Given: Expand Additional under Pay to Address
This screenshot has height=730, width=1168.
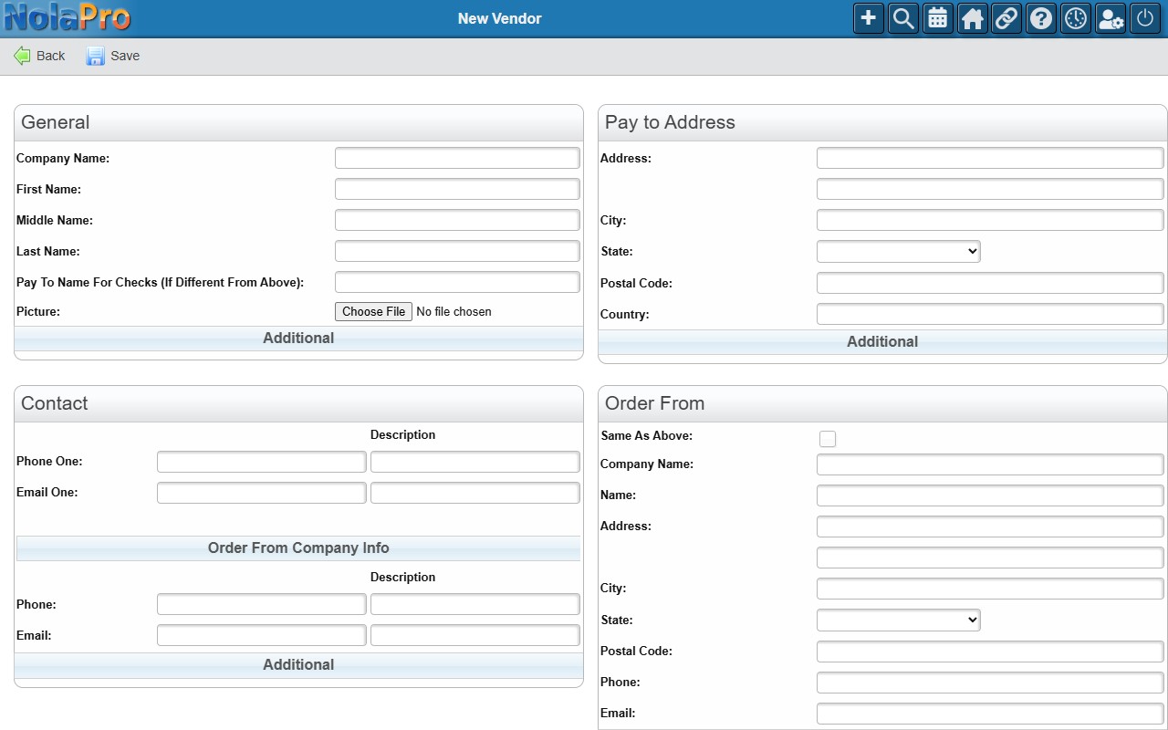Looking at the screenshot, I should 882,341.
